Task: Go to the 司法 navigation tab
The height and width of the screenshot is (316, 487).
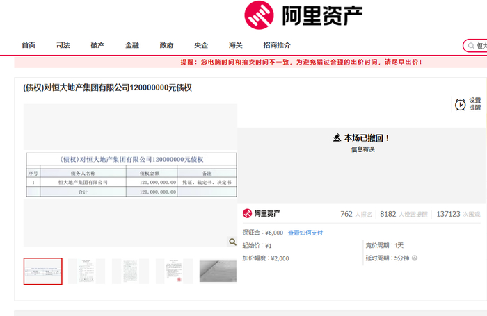Action: click(x=63, y=45)
